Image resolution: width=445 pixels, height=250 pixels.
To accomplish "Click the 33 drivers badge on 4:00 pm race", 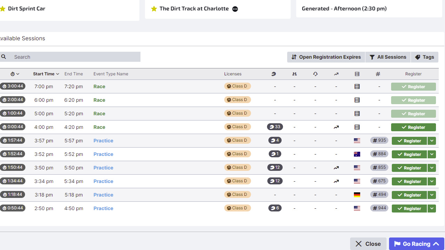I will [x=275, y=127].
